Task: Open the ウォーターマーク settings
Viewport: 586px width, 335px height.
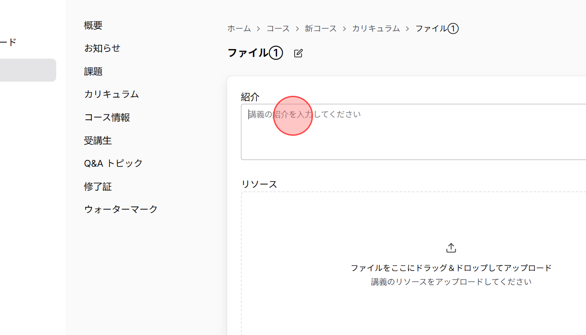Action: coord(120,209)
